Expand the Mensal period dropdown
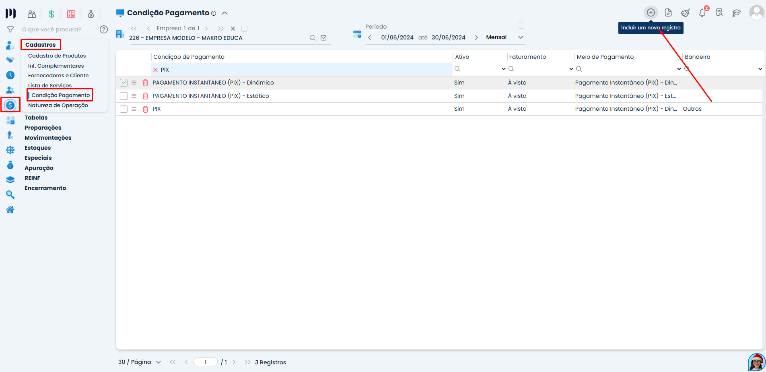This screenshot has height=372, width=766. click(x=521, y=37)
